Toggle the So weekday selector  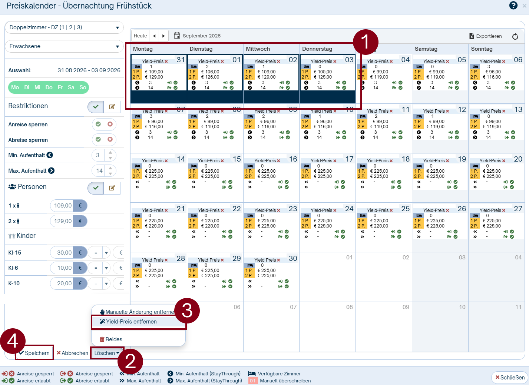(83, 87)
